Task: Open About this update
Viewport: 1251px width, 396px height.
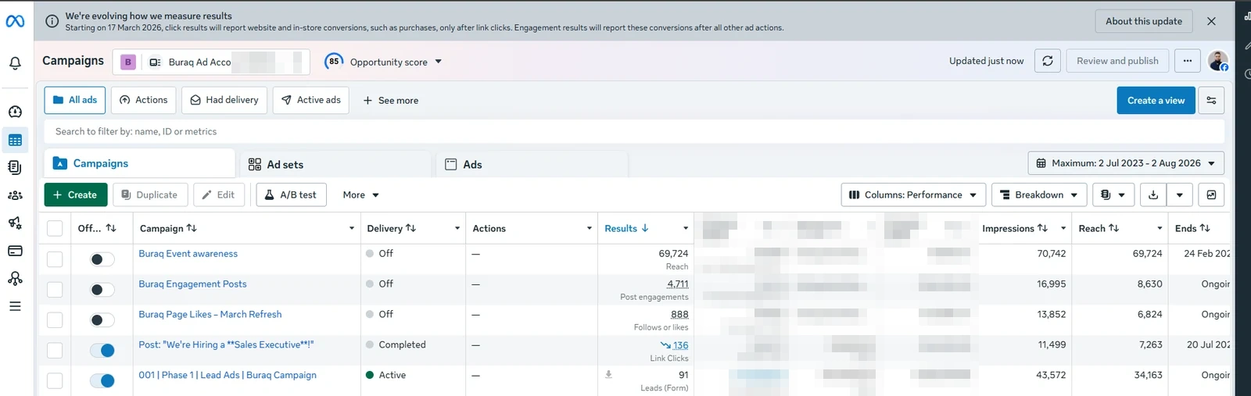Action: pyautogui.click(x=1143, y=21)
